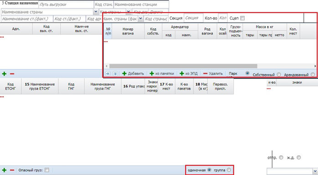Click the Добавить button label
Viewport: 318px width, 175px height.
[136, 74]
